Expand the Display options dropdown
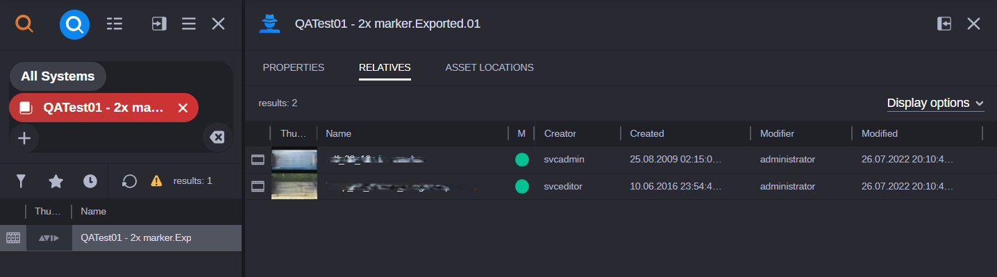This screenshot has width=997, height=277. click(x=935, y=103)
